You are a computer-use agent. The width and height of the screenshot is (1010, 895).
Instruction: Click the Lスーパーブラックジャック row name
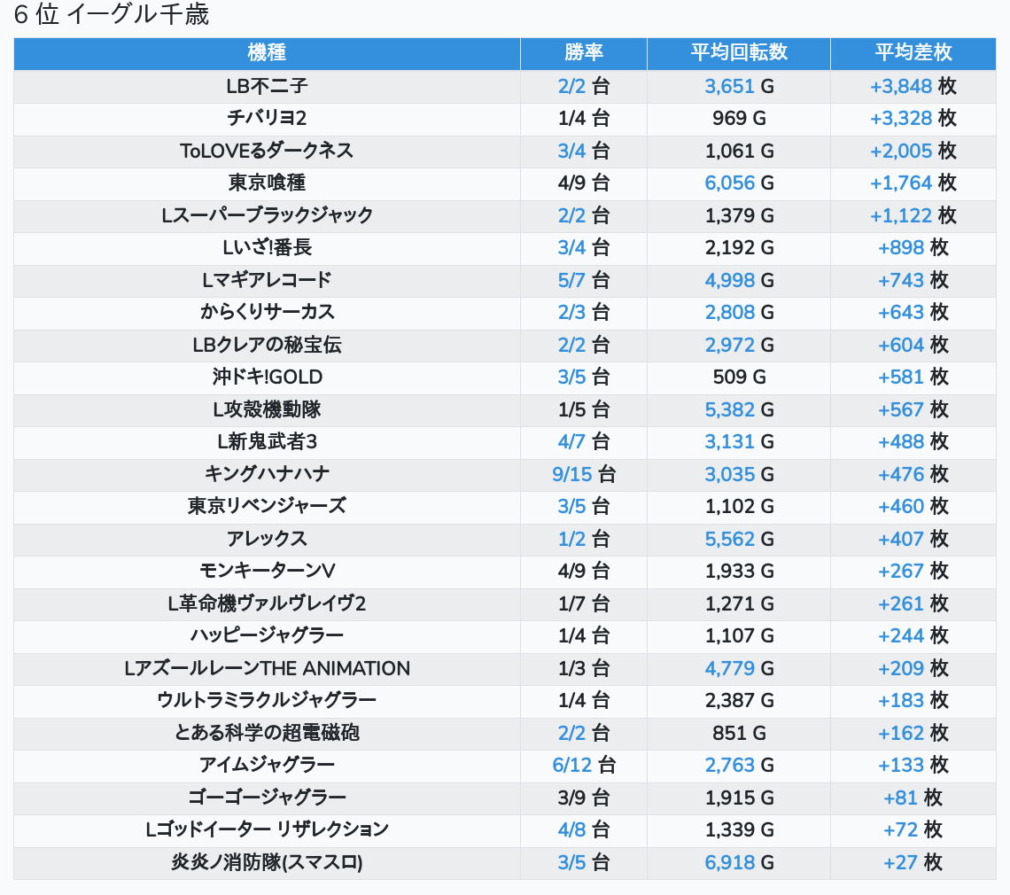coord(267,215)
